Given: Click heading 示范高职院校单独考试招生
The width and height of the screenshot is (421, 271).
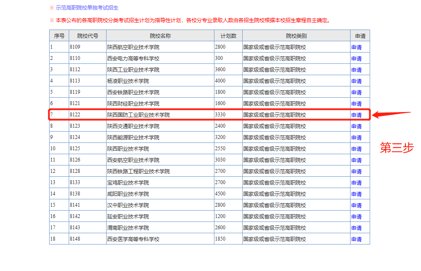Looking at the screenshot, I should (x=87, y=8).
